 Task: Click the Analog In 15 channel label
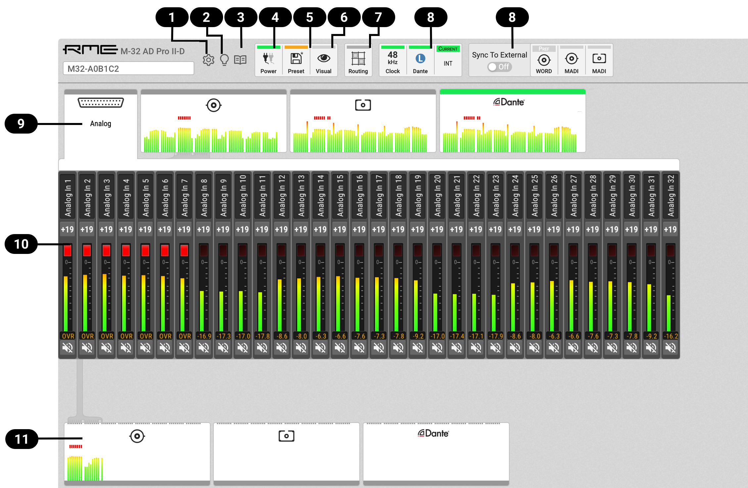point(340,196)
